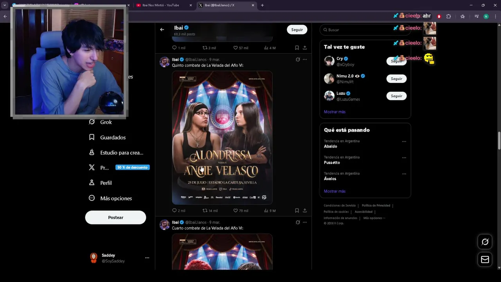The image size is (501, 282).
Task: Go back with the arrow beside Ibai's name
Action: (162, 29)
